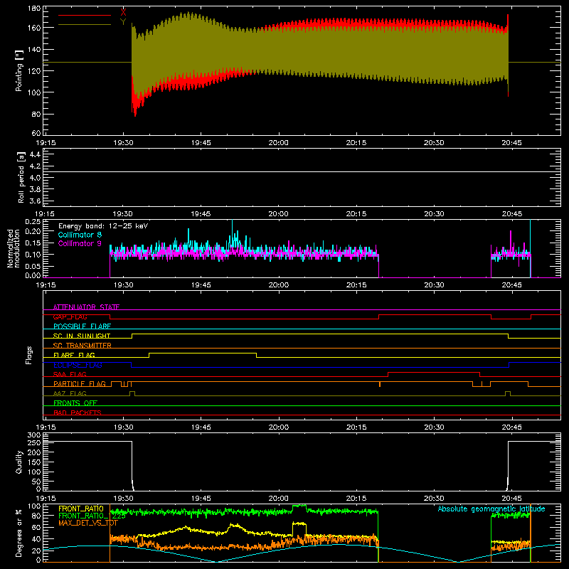Select the BAD_PACKETS label
Image resolution: width=569 pixels, height=569 pixels.
coord(78,413)
